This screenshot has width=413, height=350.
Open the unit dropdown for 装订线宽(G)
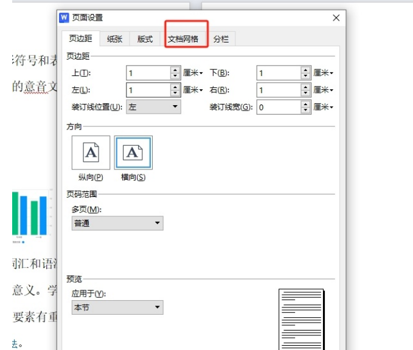pos(324,107)
